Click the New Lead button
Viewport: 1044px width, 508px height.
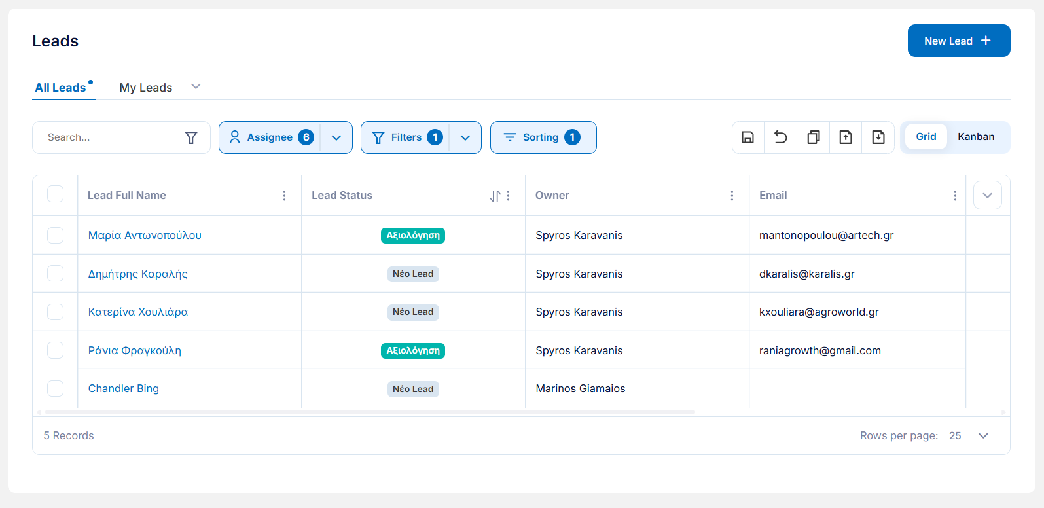coord(959,41)
